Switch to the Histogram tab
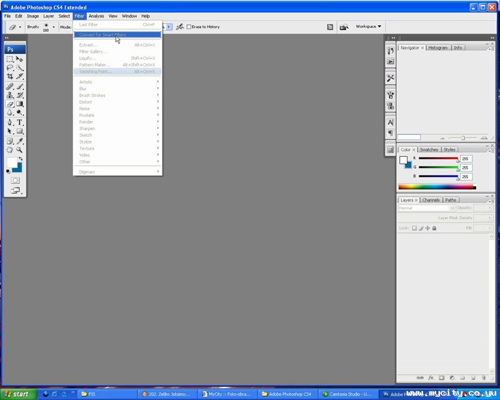The image size is (500, 400). tap(438, 47)
